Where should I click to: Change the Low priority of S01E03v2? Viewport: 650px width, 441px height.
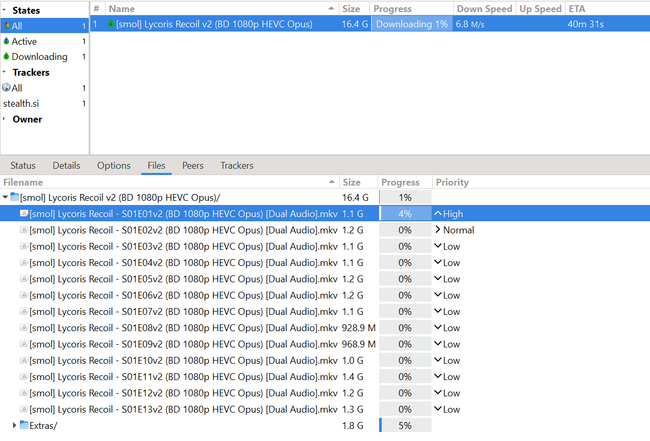click(x=447, y=246)
